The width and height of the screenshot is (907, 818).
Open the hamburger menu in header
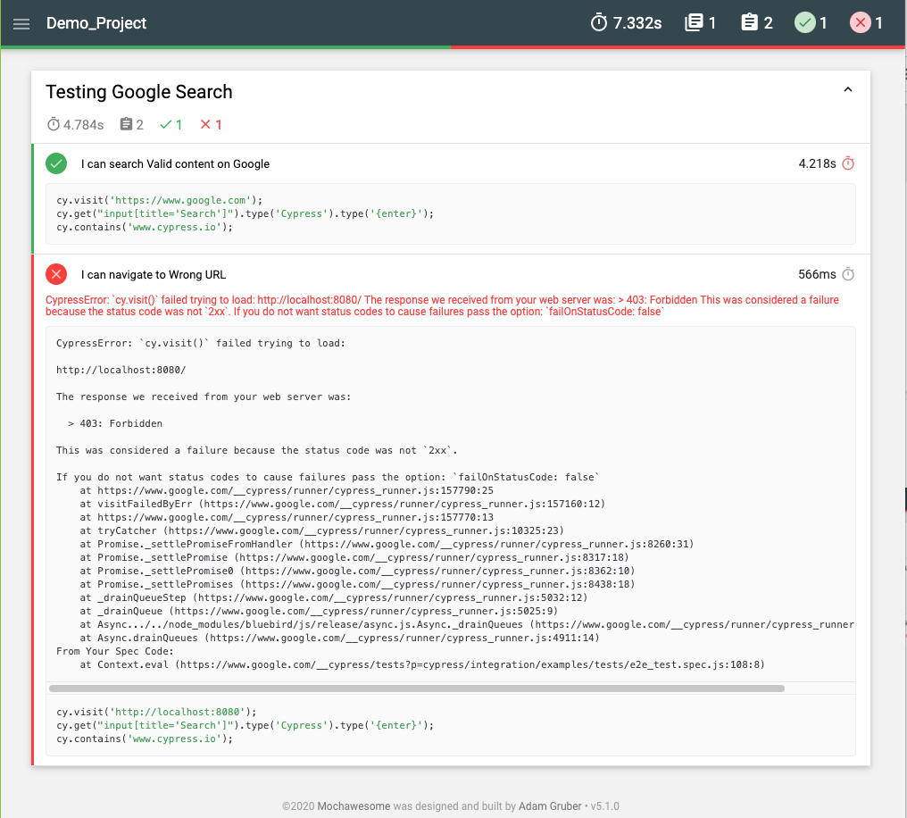point(21,24)
